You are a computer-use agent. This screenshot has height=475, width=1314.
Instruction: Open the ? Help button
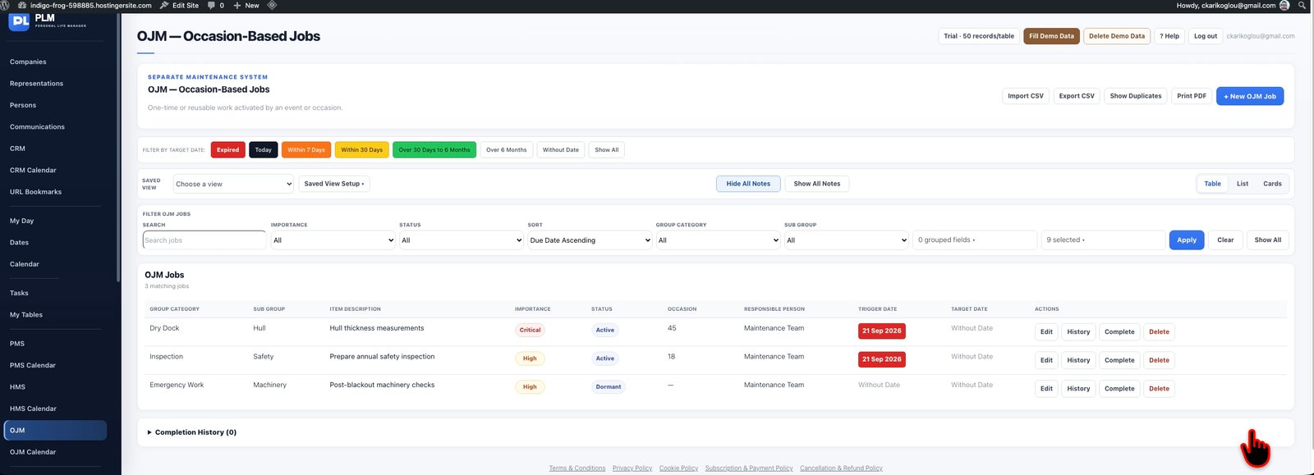1169,36
